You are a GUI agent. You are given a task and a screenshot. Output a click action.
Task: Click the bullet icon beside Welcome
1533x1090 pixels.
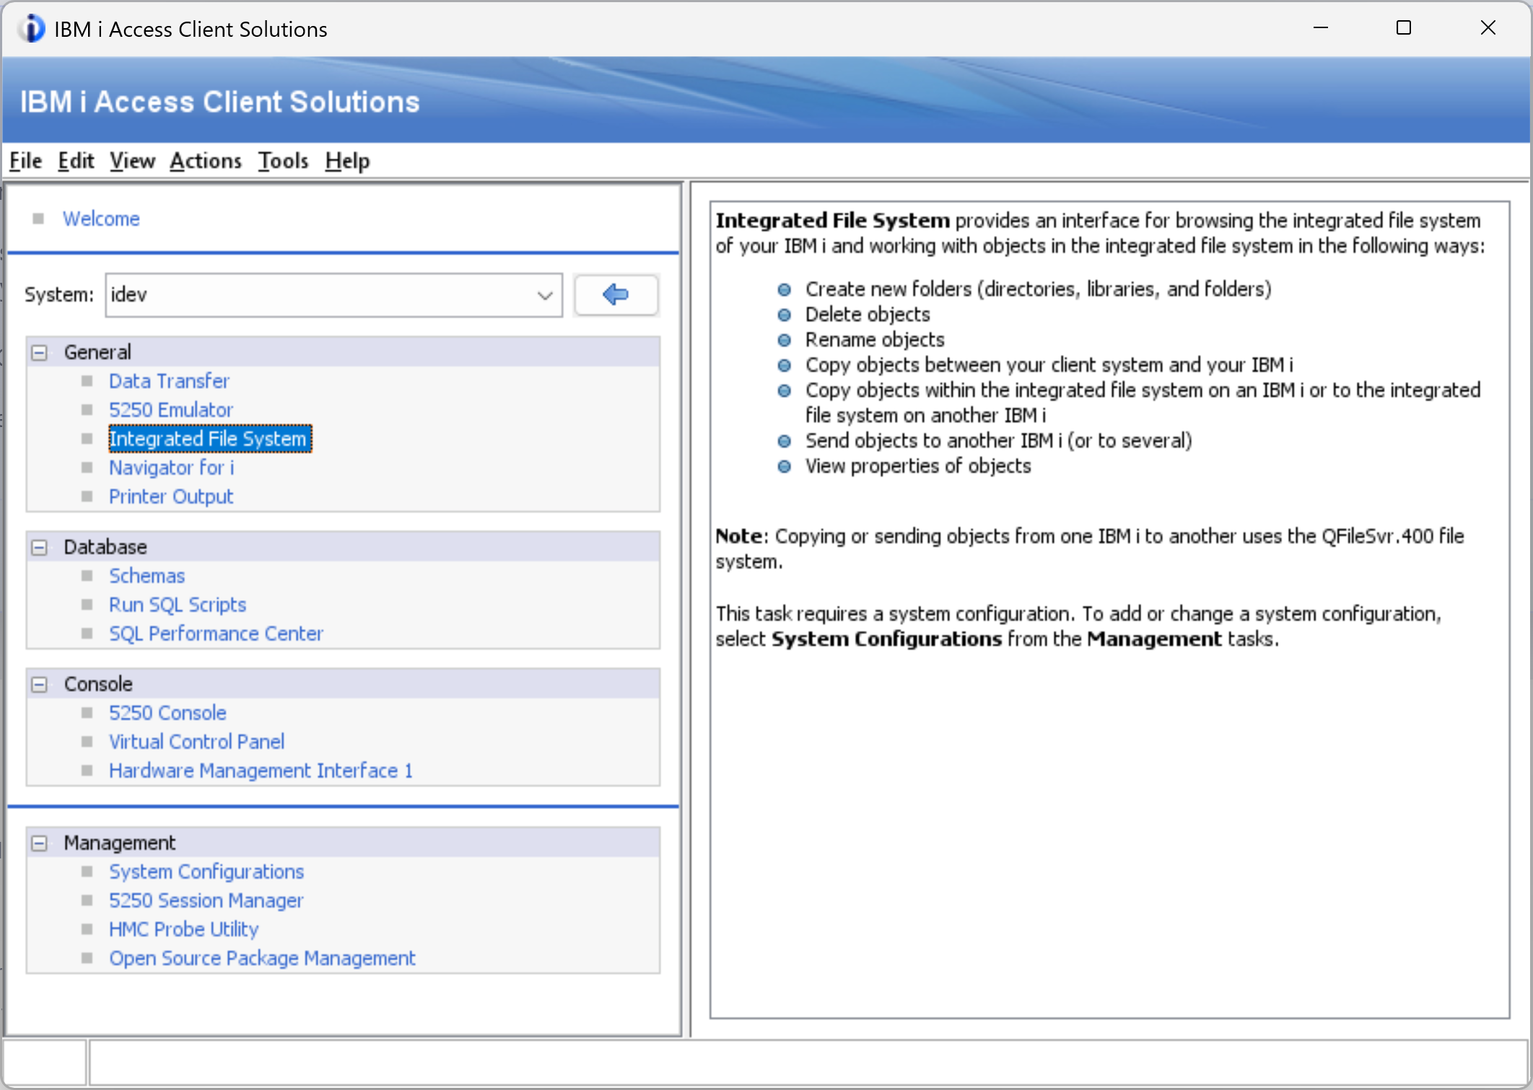coord(38,219)
